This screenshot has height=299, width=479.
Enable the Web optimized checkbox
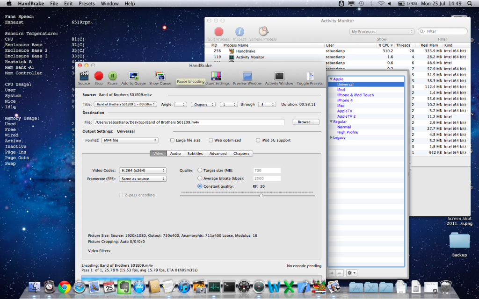tap(211, 140)
